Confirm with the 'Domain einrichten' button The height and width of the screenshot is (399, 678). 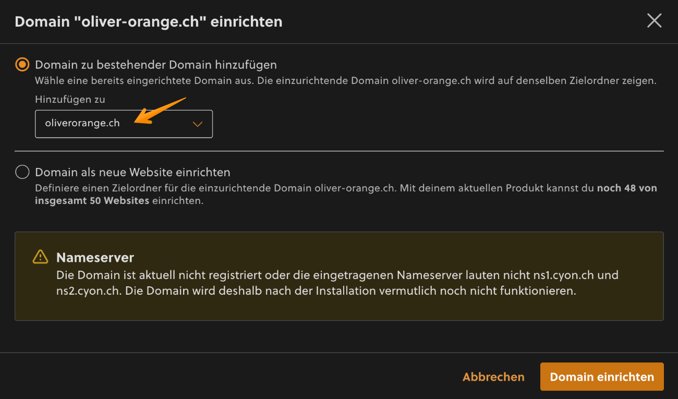click(x=601, y=377)
